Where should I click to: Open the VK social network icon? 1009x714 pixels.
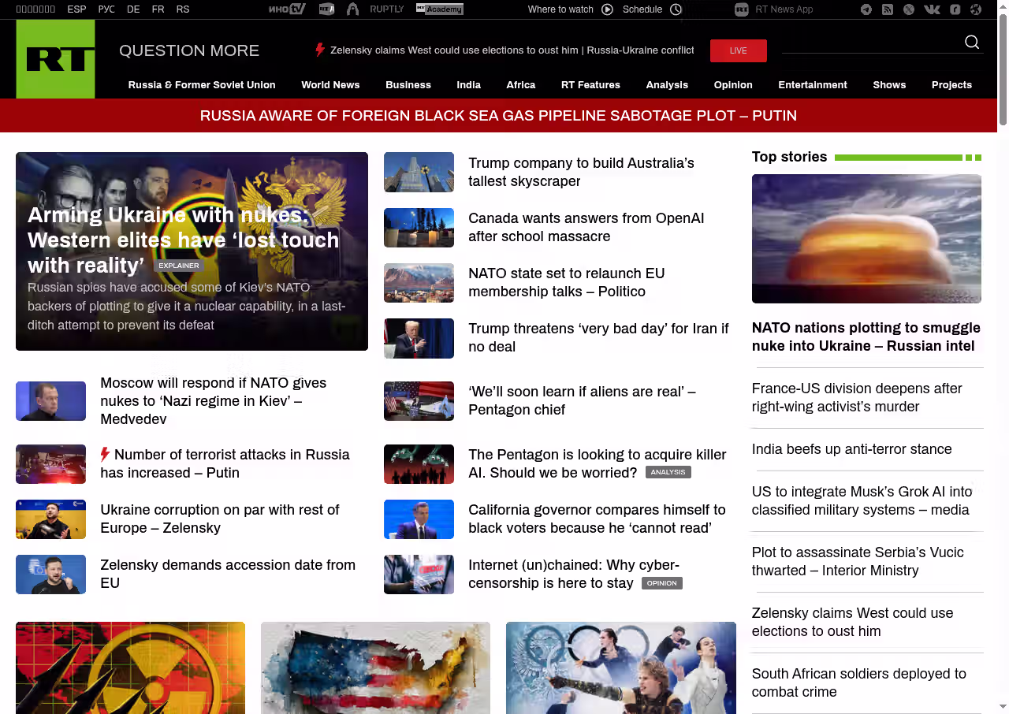(x=932, y=9)
